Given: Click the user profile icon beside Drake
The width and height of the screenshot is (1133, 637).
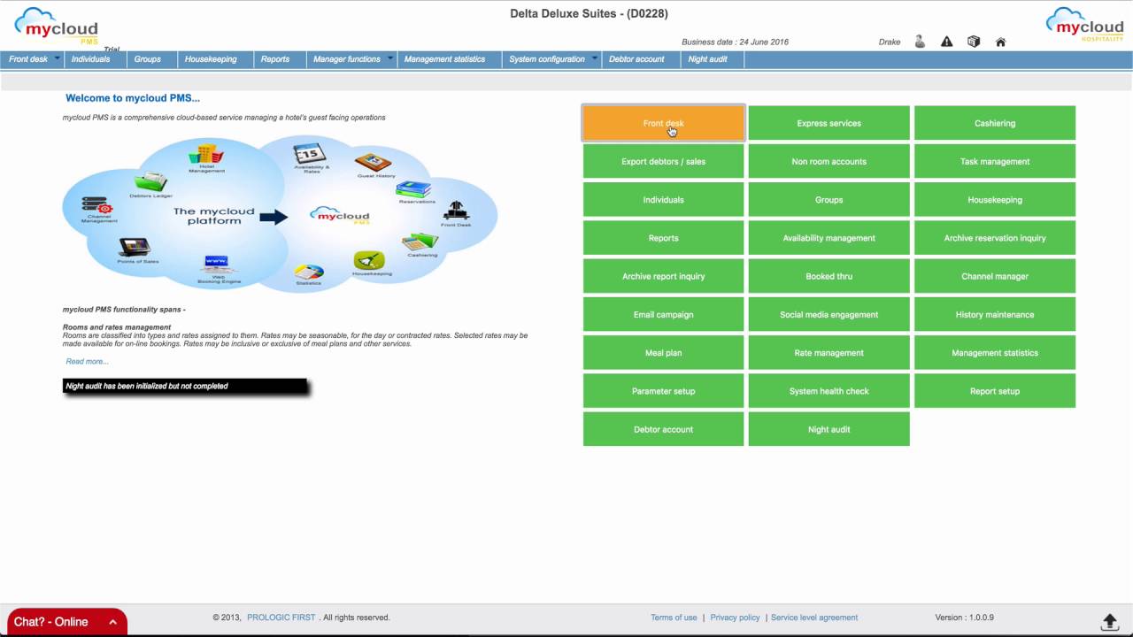Looking at the screenshot, I should pos(920,42).
